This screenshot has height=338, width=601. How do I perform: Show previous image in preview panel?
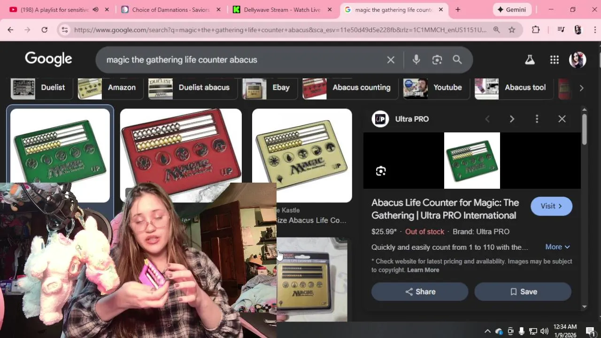point(487,119)
